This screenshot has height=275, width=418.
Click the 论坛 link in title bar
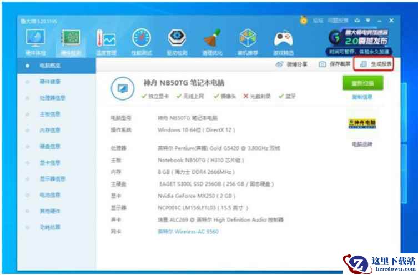tap(318, 21)
